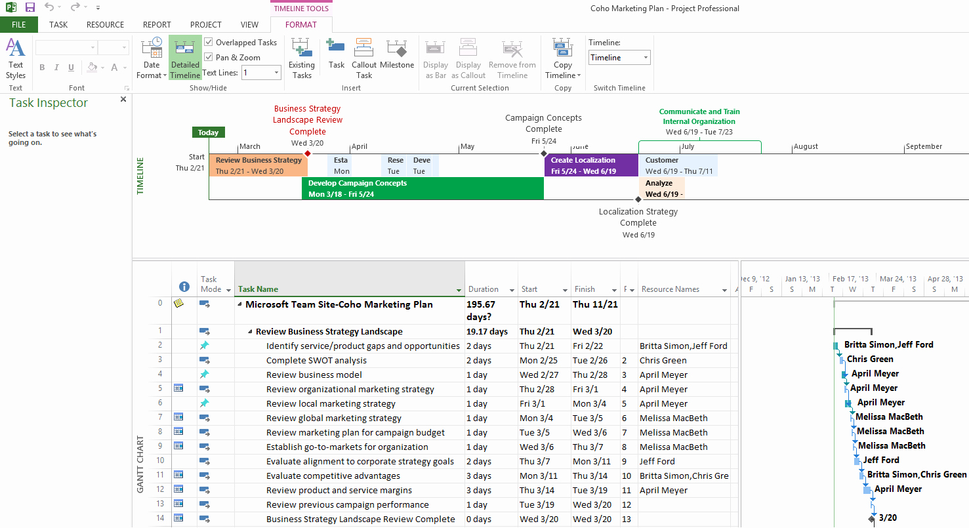Switch to the REPORT ribbon tab

[x=157, y=25]
